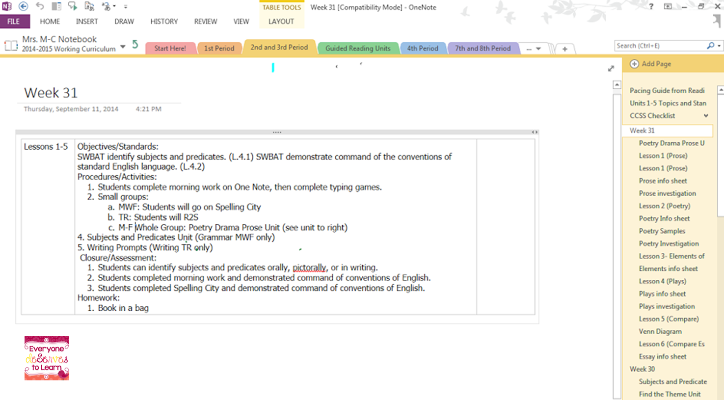The height and width of the screenshot is (400, 724).
Task: Click the speech bubble with green arrow icon
Action: point(73,6)
